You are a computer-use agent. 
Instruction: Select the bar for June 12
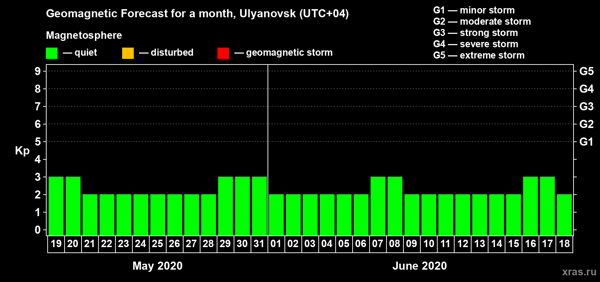[463, 215]
